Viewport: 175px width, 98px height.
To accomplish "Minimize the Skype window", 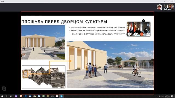I will pos(165,1).
